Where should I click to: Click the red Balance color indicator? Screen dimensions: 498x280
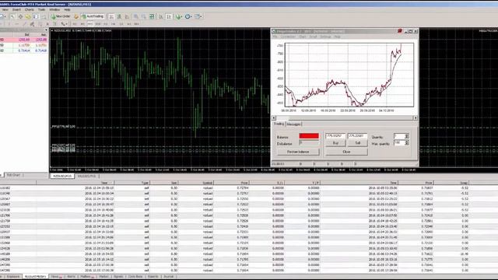point(309,136)
